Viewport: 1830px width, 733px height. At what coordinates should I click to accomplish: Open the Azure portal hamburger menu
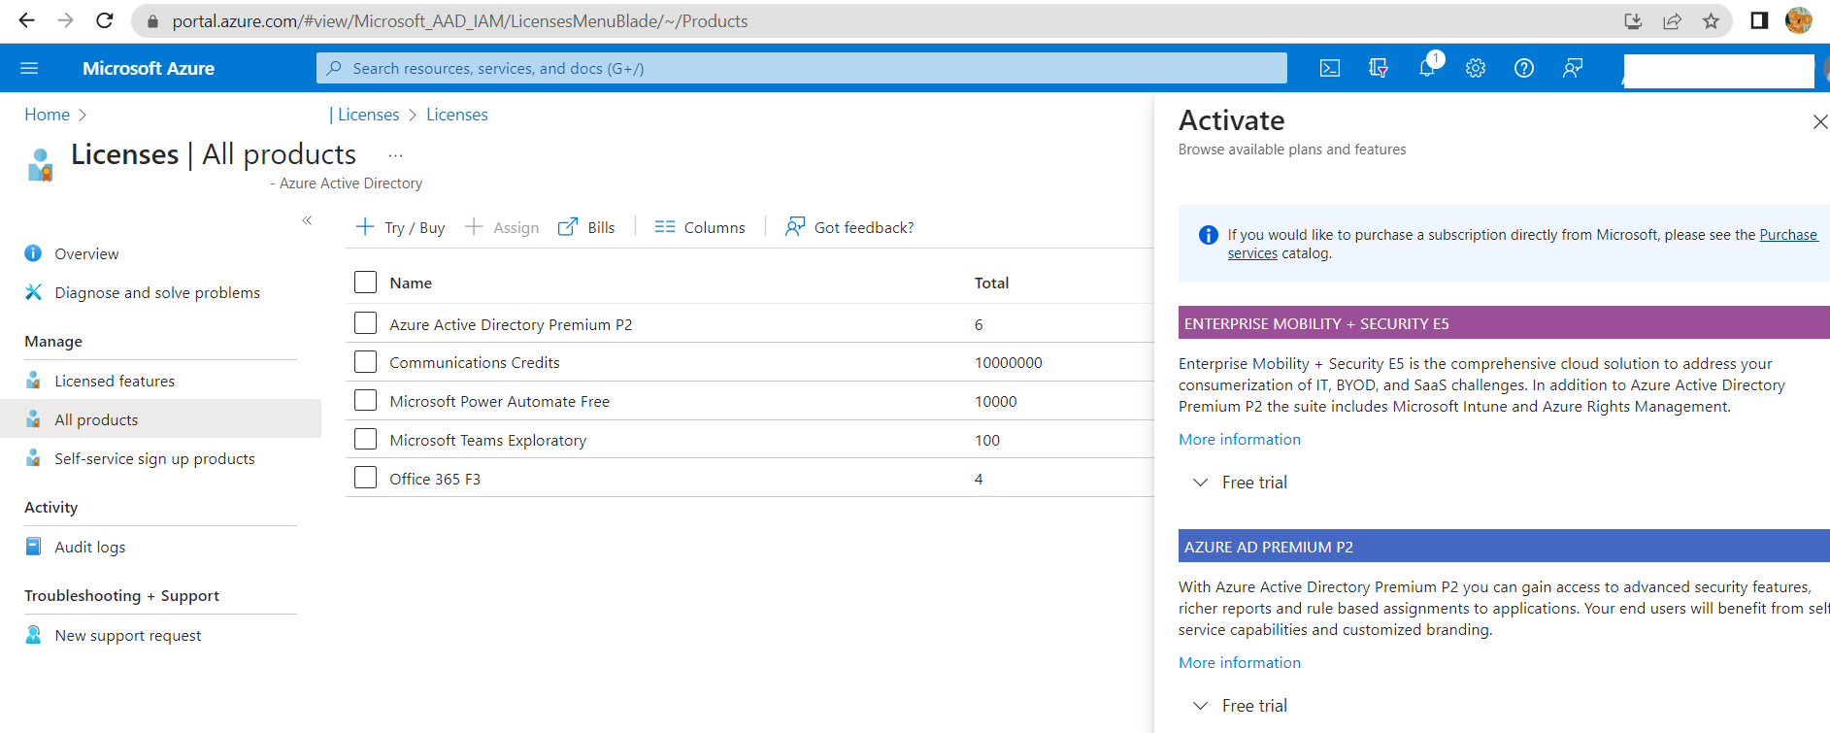point(29,68)
